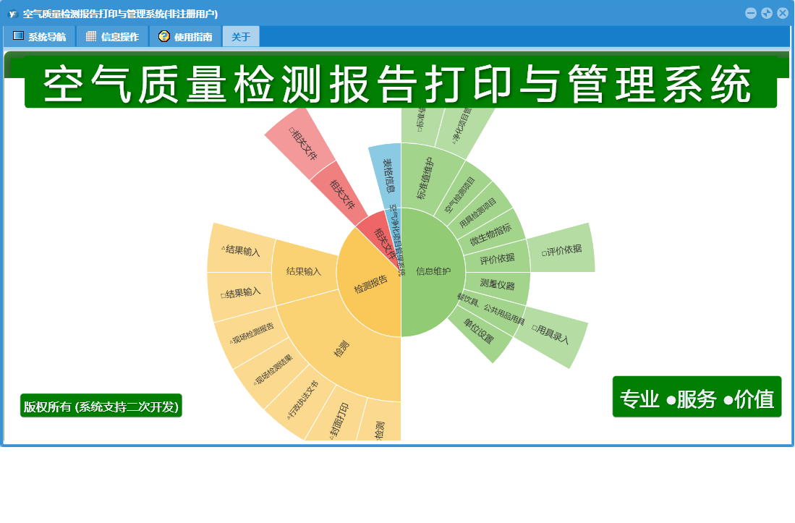
Task: Open the outer △结果输入 segment
Action: [x=241, y=250]
